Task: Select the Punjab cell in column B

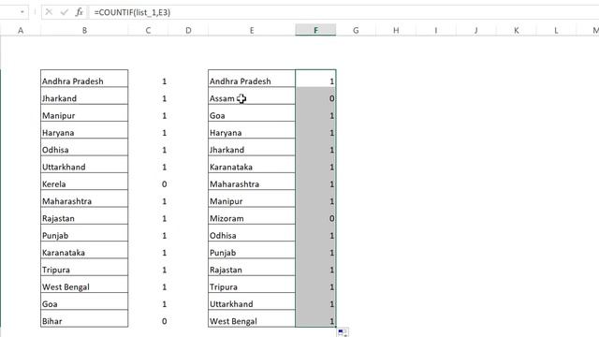Action: pos(84,233)
